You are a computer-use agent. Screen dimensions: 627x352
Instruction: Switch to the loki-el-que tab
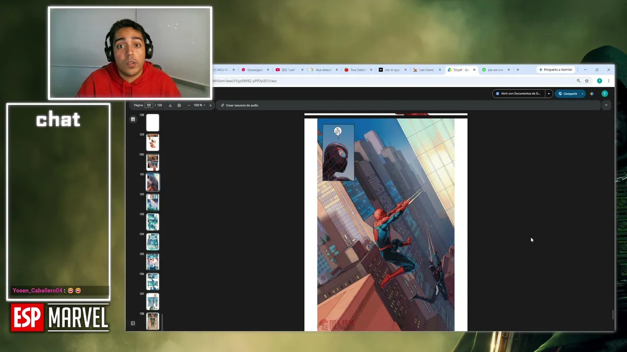point(392,70)
